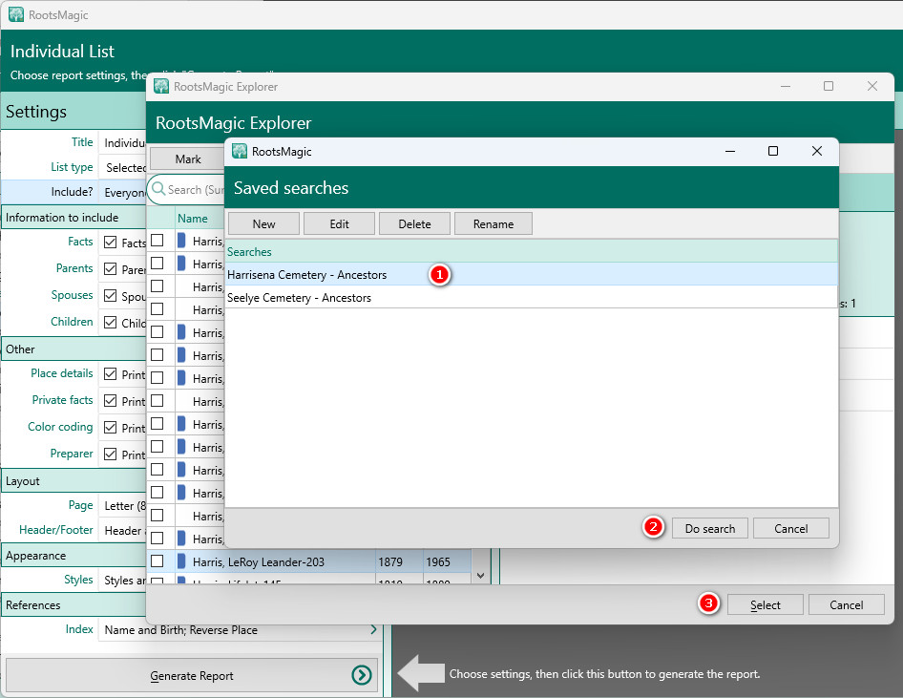The width and height of the screenshot is (903, 698).
Task: Cancel the RootsMagic Explorer window
Action: pos(847,604)
